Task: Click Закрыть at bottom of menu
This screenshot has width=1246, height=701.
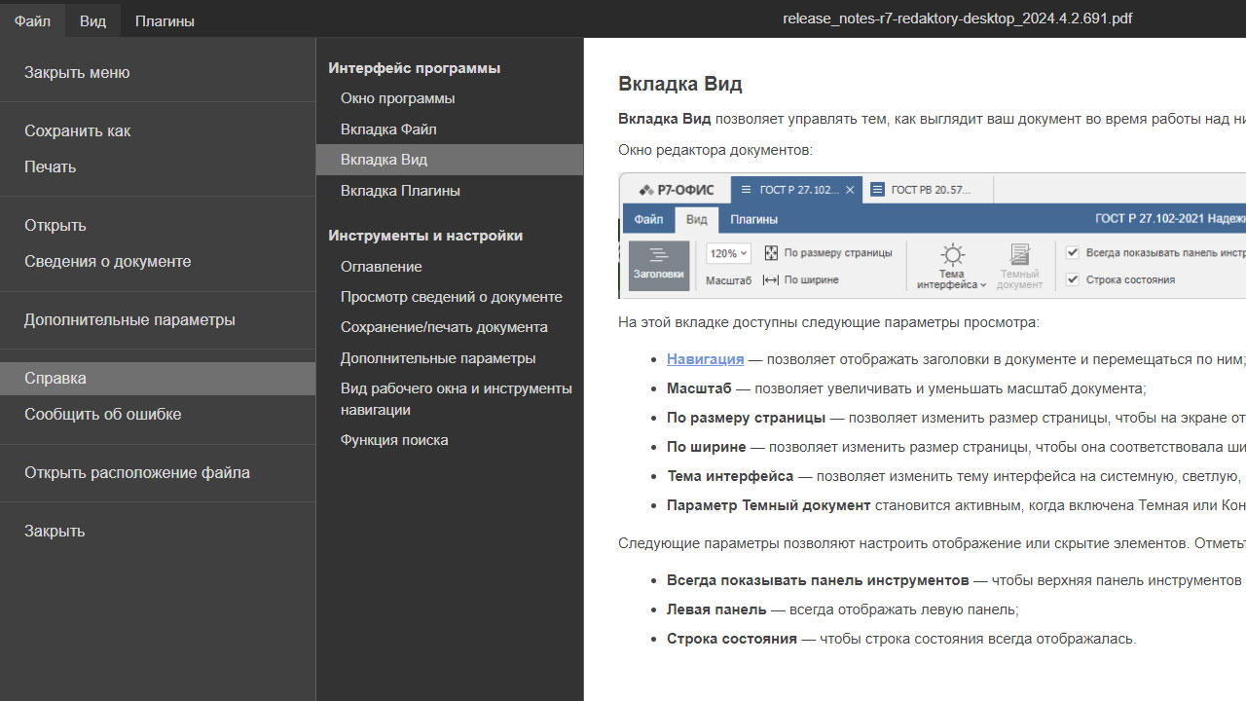Action: pos(158,531)
